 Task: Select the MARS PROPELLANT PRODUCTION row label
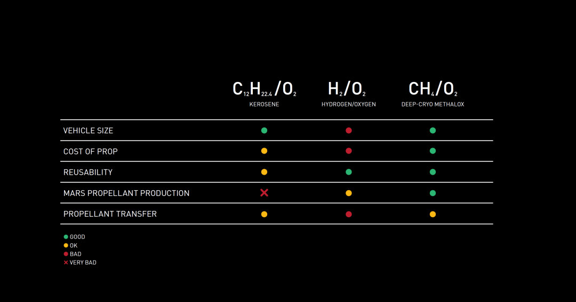(x=126, y=193)
